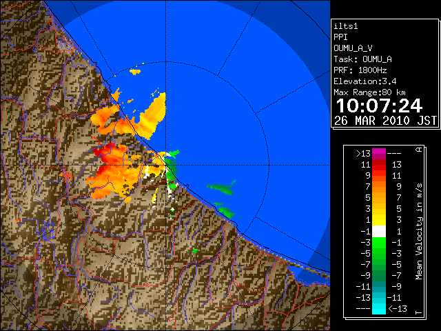
Task: Click the letter T at legend bottom
Action: pos(419,312)
